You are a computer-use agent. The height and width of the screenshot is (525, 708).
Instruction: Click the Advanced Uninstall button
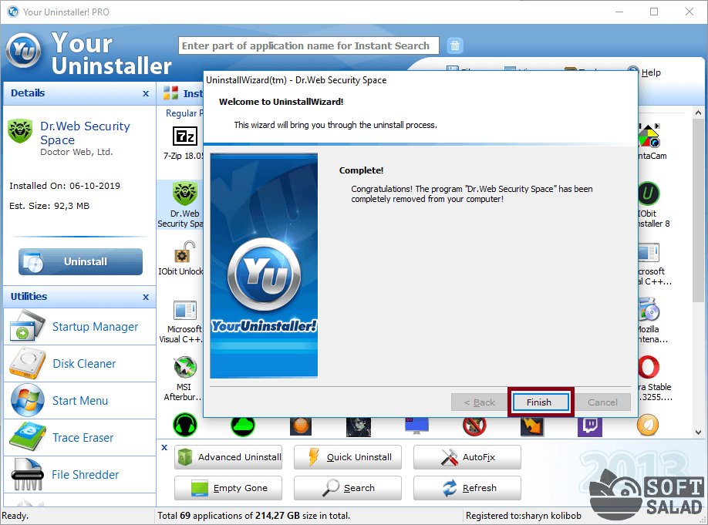pyautogui.click(x=228, y=457)
